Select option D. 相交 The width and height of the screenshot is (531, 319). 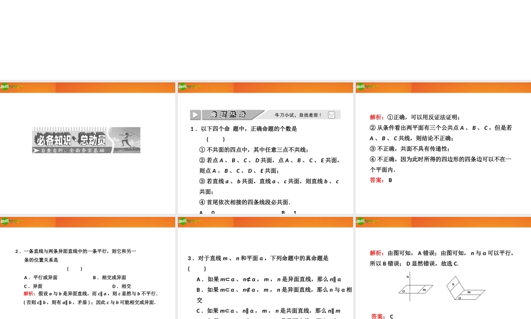[x=122, y=286]
